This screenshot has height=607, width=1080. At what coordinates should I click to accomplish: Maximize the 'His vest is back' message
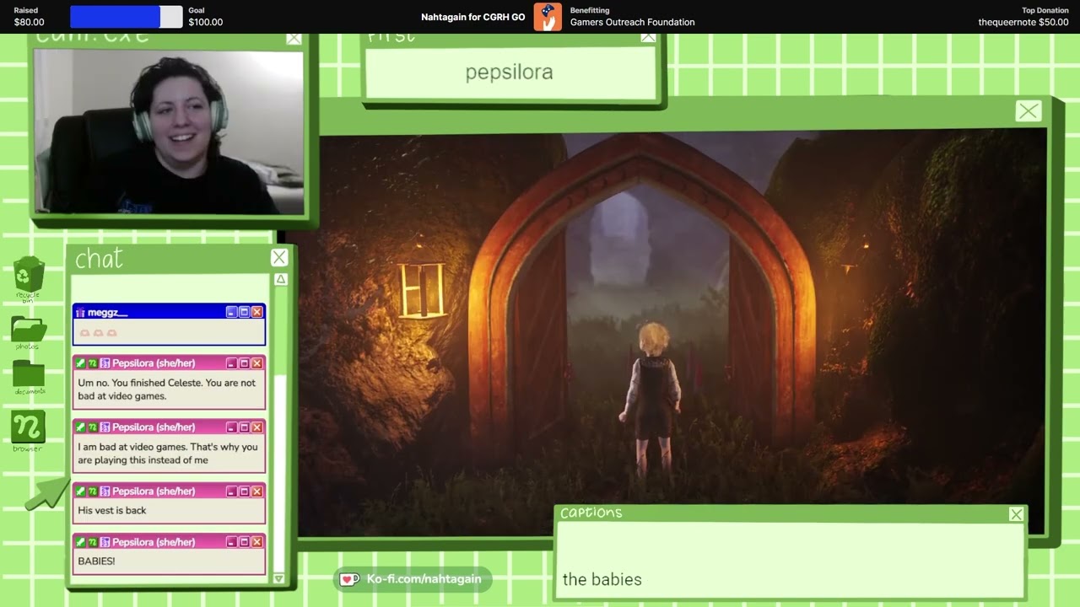pos(244,492)
